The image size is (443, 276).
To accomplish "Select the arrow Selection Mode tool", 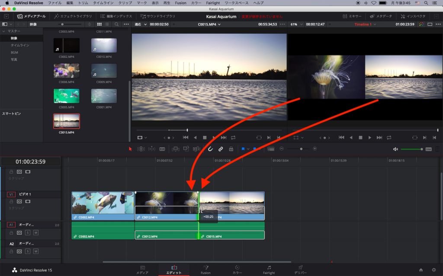I will [131, 149].
